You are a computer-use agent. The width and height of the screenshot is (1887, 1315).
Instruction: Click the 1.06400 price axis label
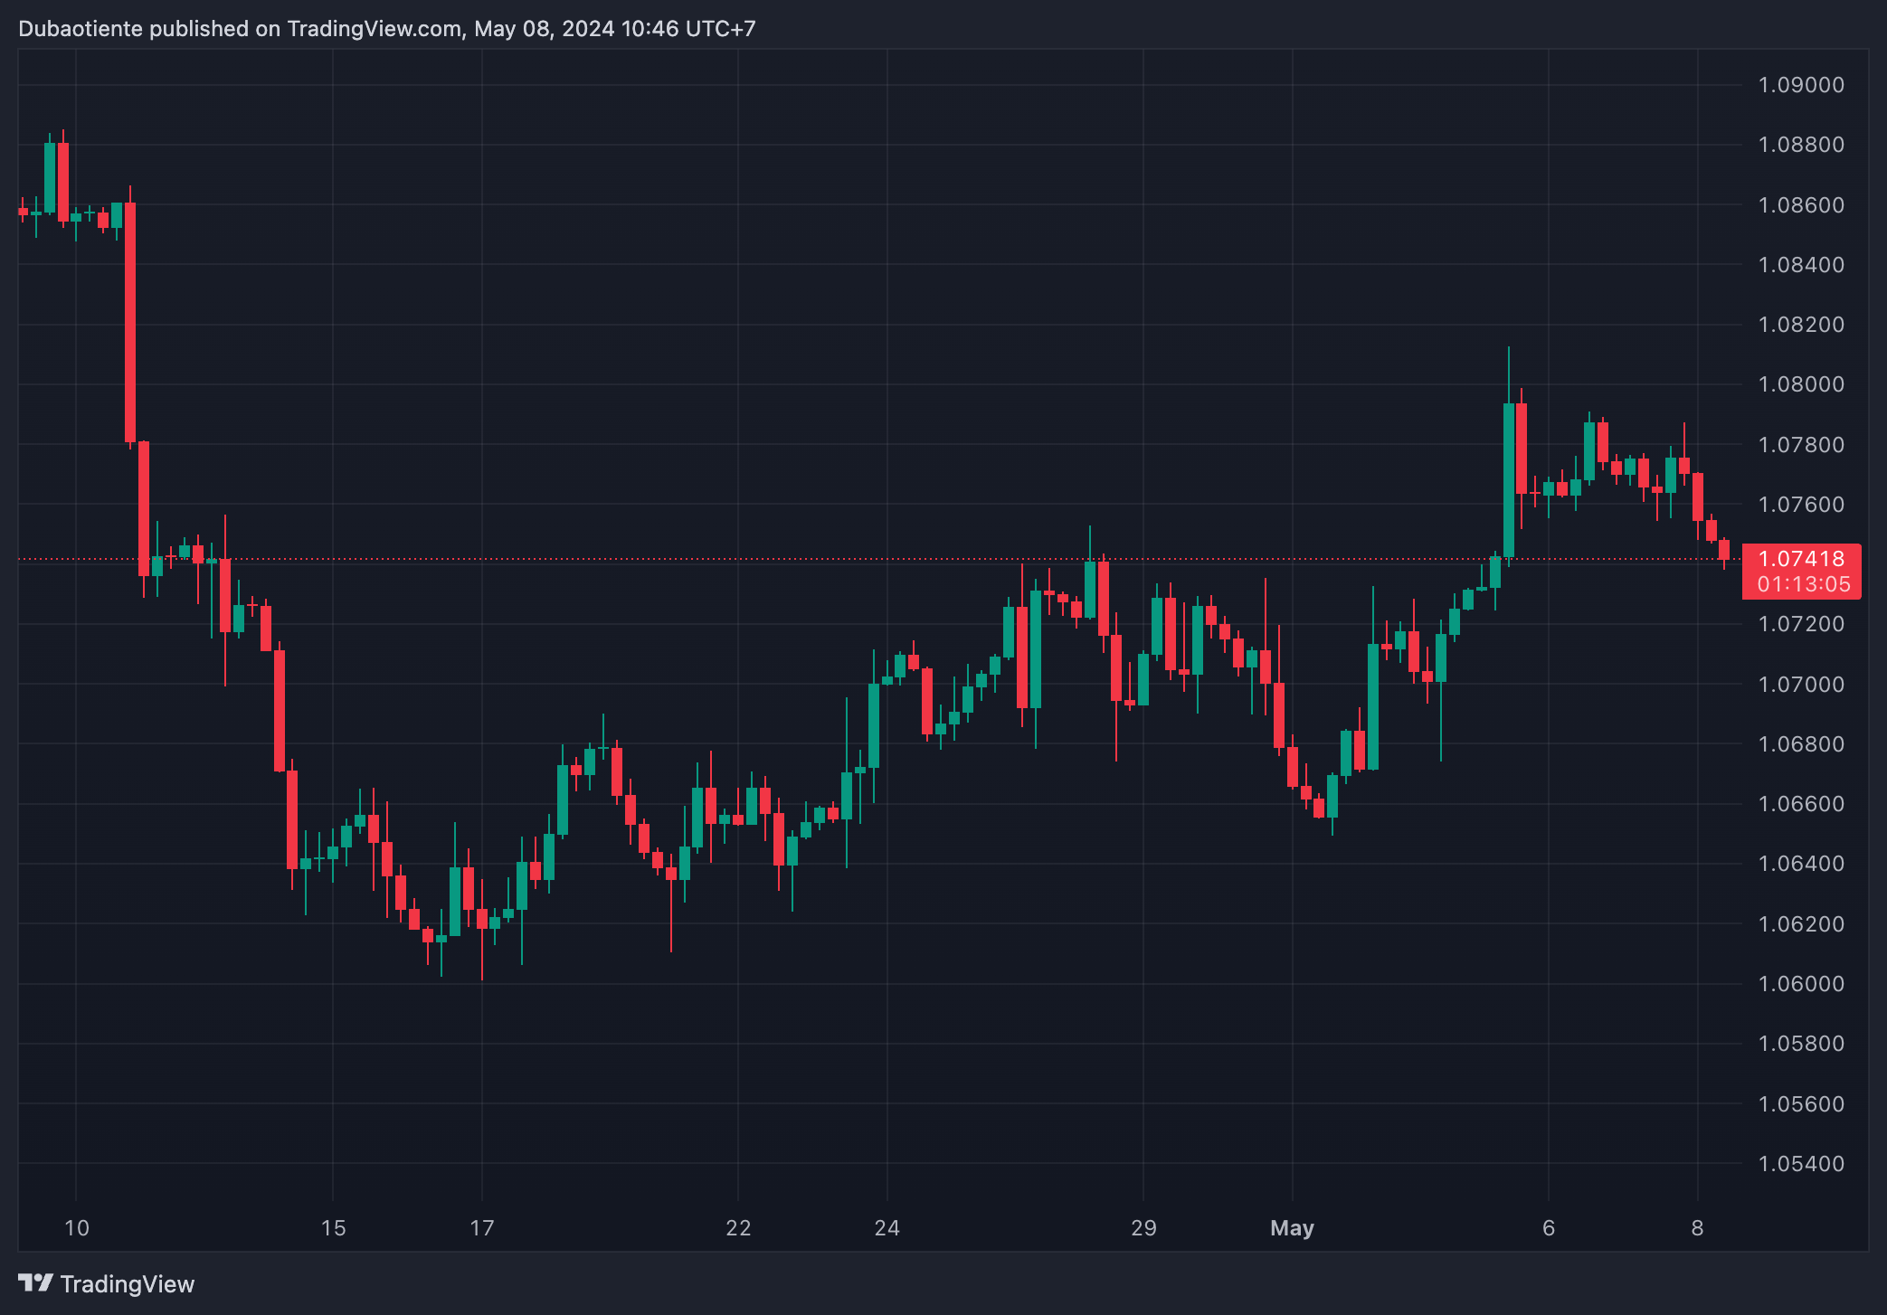point(1801,864)
